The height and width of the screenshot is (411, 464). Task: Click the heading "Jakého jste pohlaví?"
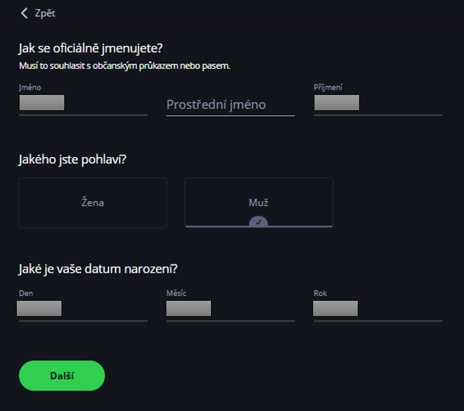click(x=72, y=159)
